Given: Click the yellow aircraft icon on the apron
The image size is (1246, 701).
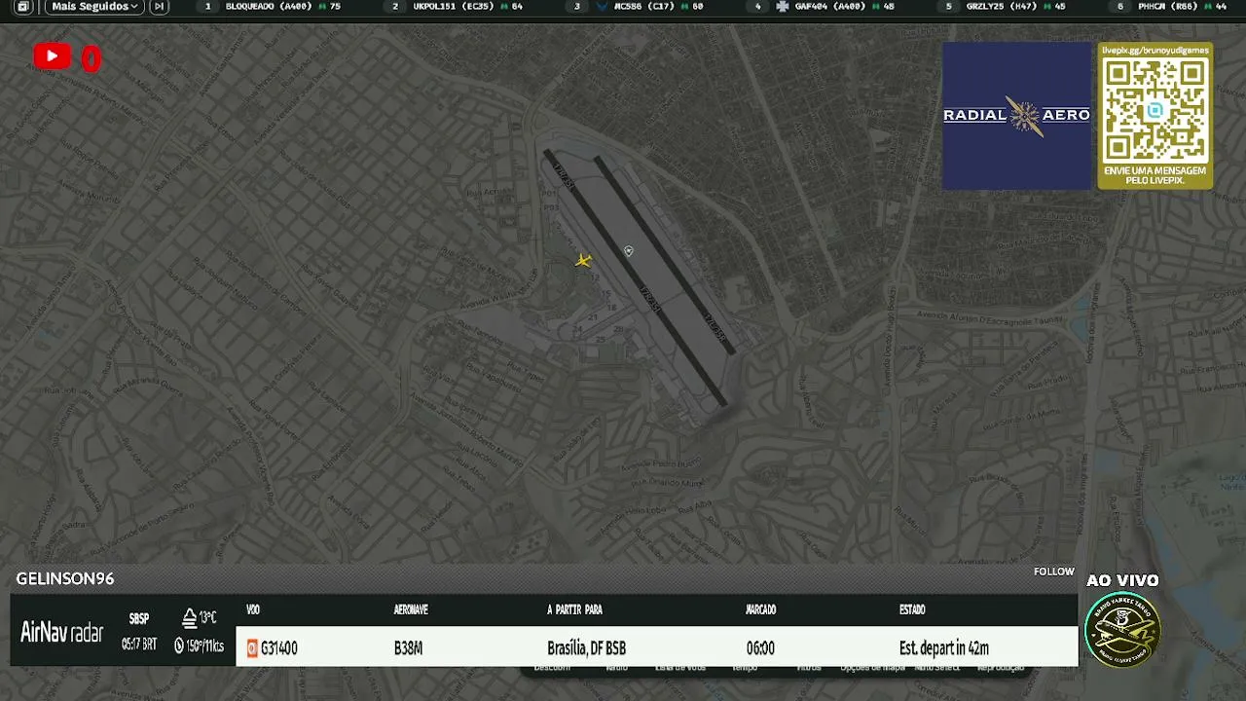Looking at the screenshot, I should pyautogui.click(x=583, y=260).
